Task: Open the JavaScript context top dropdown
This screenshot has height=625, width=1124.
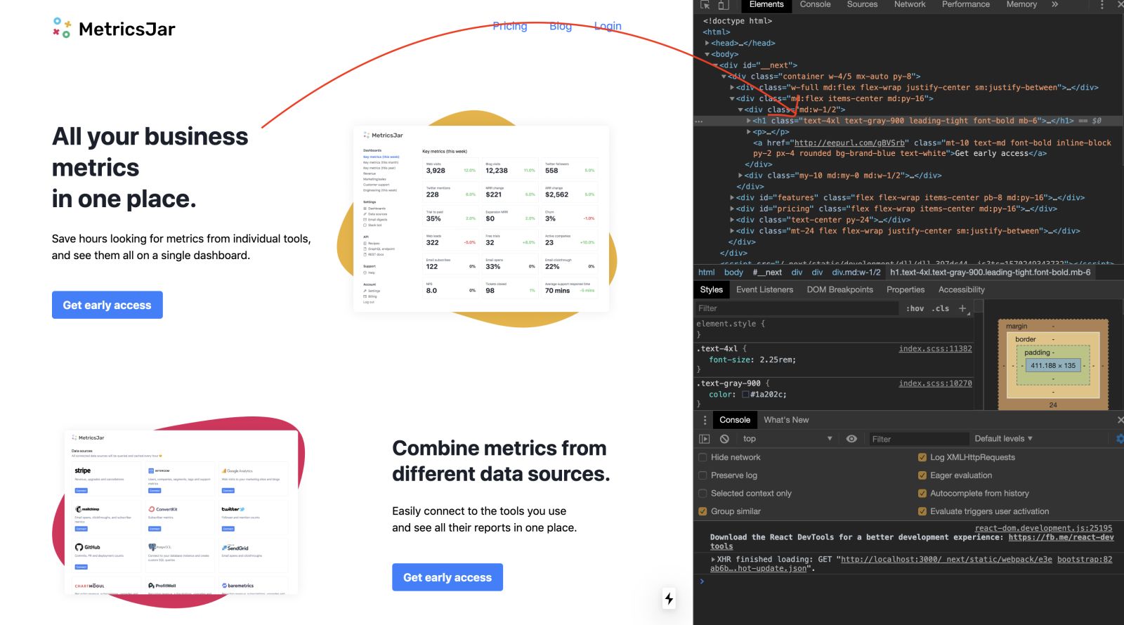Action: pos(787,439)
